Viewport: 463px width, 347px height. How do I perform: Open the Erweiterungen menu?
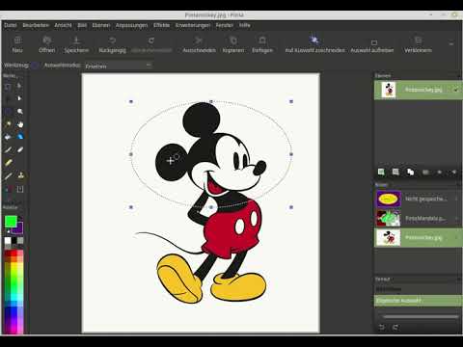pyautogui.click(x=193, y=25)
